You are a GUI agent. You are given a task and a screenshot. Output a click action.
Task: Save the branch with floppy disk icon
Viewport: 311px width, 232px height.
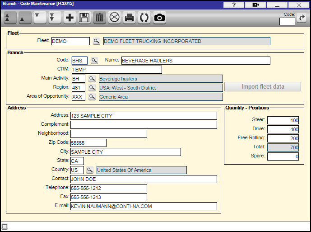click(x=84, y=18)
